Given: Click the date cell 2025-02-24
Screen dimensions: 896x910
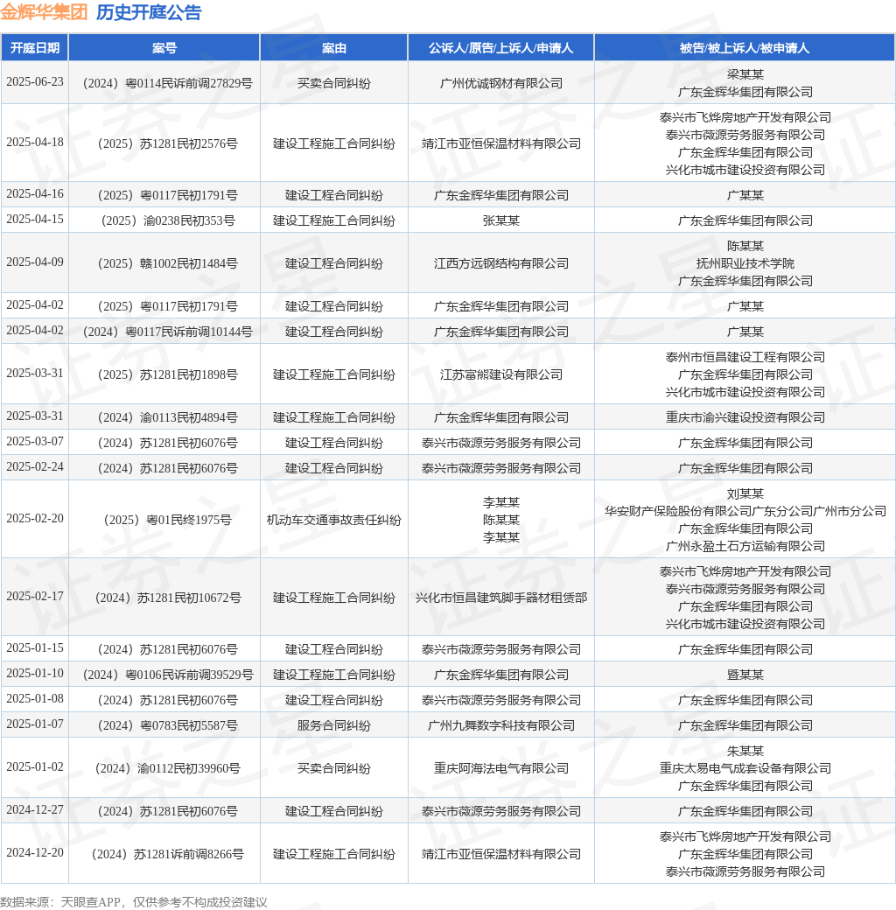Looking at the screenshot, I should pos(35,467).
